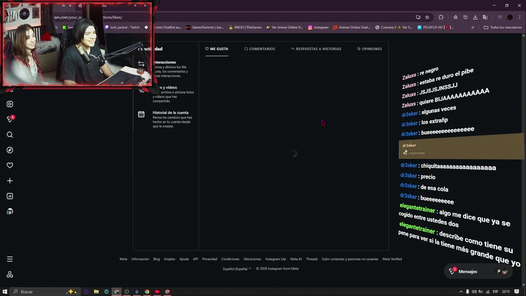The image size is (526, 296).
Task: Click the Meta AI footer link
Action: click(296, 259)
